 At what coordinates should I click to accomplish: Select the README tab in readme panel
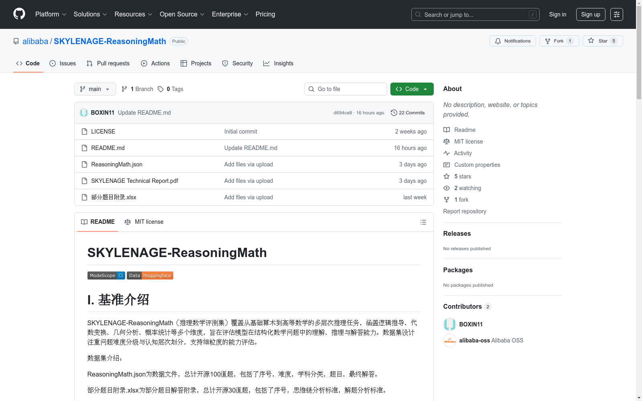coord(98,222)
